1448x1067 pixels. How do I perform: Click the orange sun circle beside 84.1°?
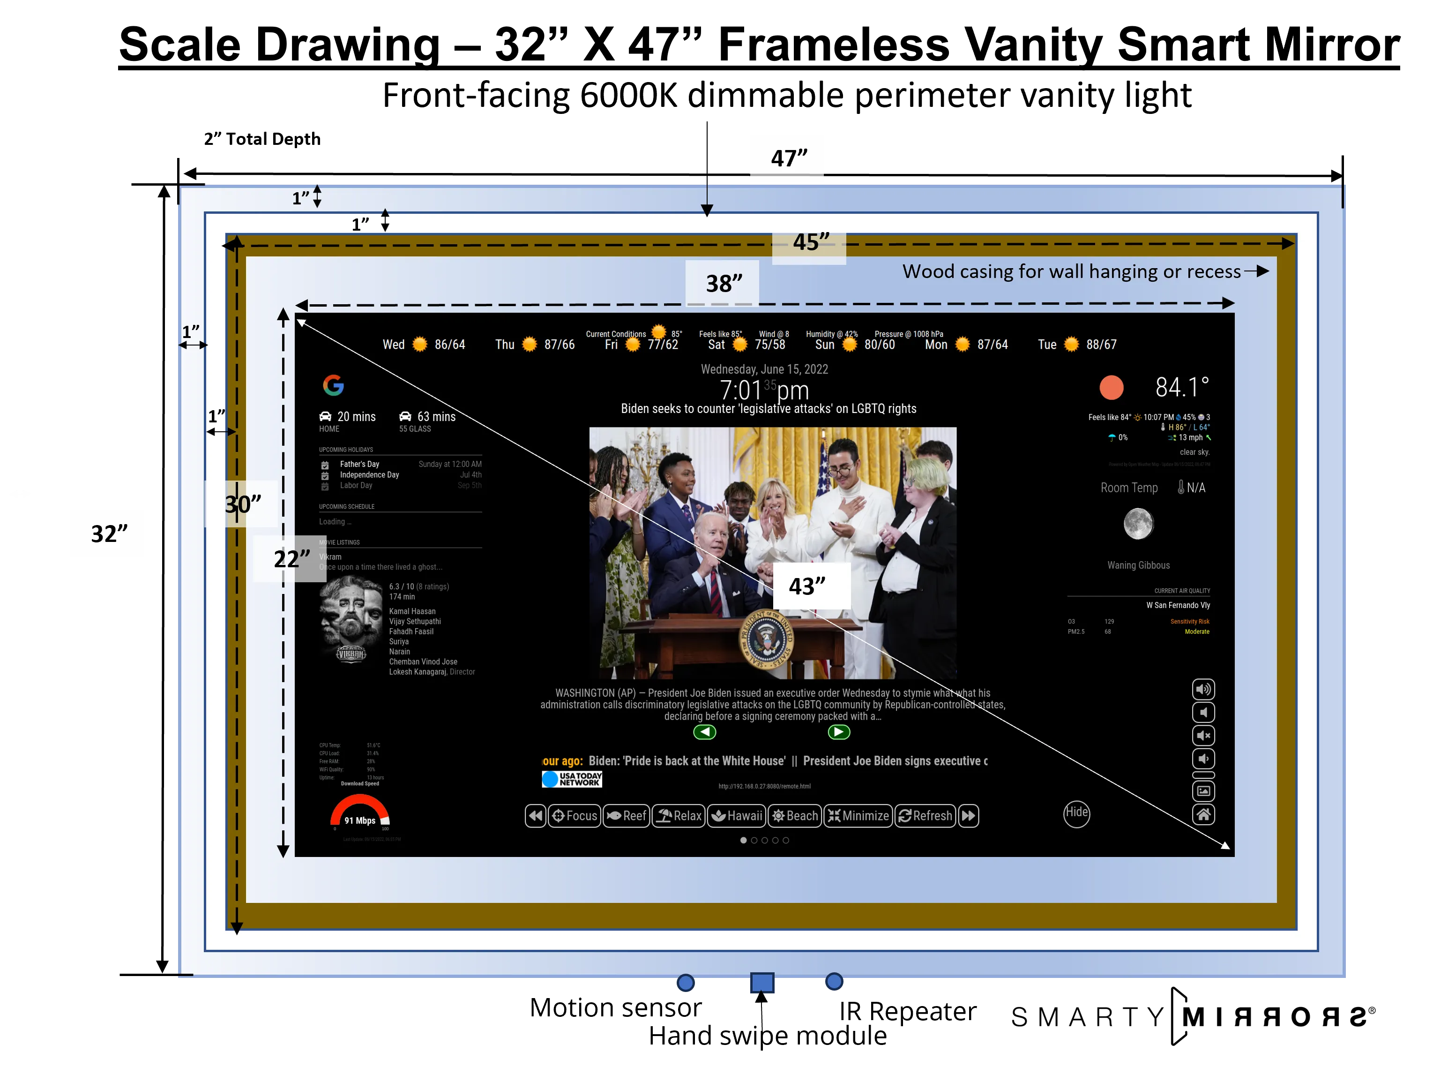(x=1112, y=388)
